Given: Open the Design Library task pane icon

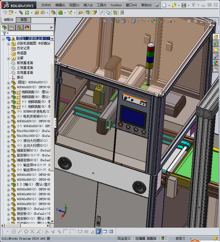Looking at the screenshot, I should (216, 43).
